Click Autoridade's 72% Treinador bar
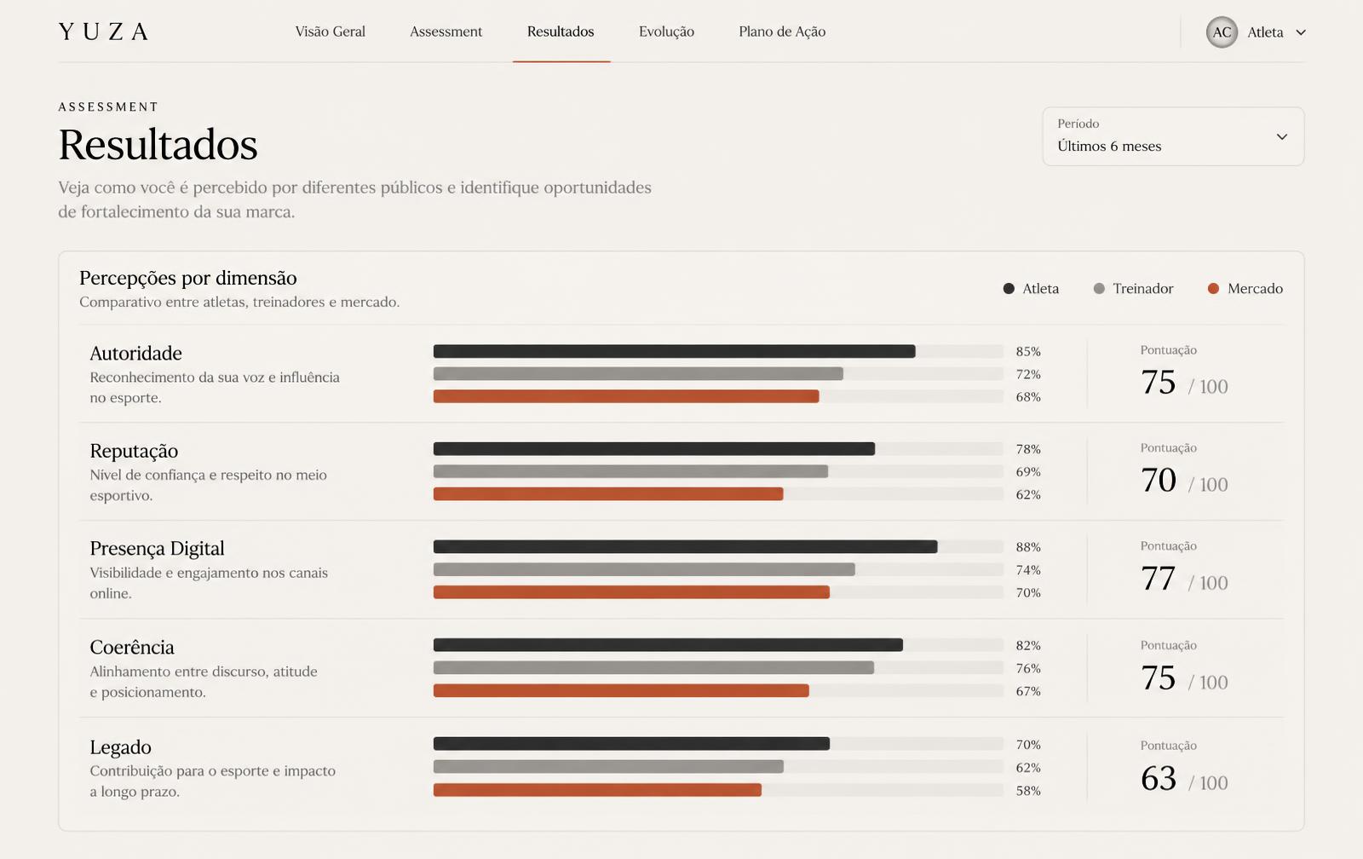 [638, 374]
